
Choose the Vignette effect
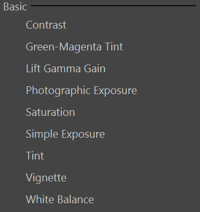pyautogui.click(x=46, y=178)
